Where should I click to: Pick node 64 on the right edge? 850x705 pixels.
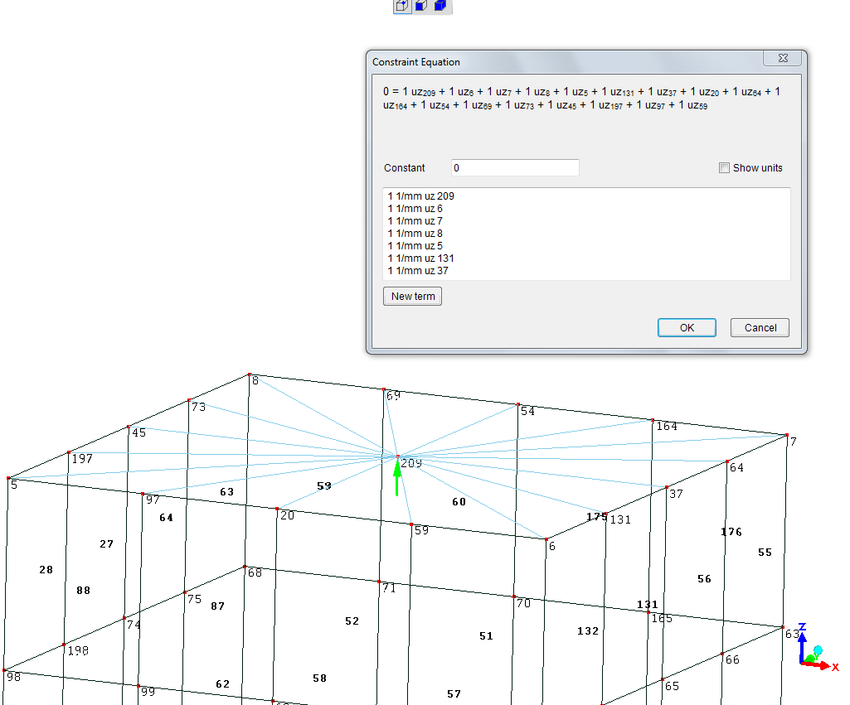pyautogui.click(x=727, y=462)
